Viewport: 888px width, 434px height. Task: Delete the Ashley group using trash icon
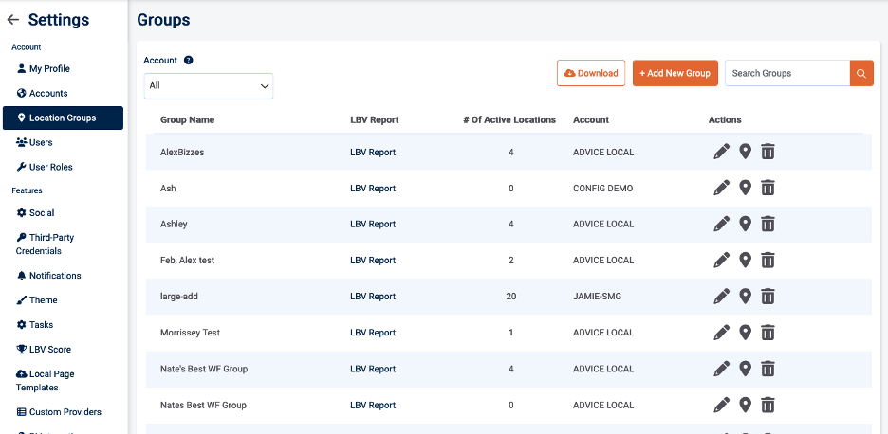coord(768,224)
